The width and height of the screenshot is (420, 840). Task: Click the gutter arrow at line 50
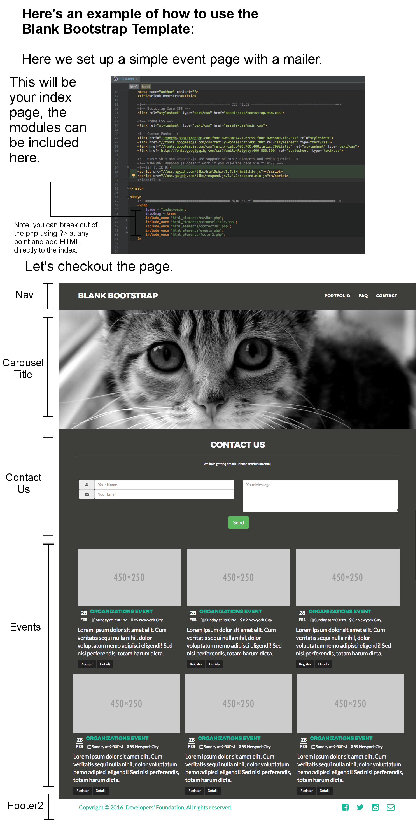click(127, 232)
